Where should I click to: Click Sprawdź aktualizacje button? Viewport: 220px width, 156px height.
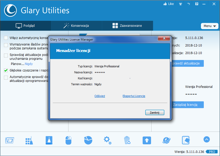point(188,63)
